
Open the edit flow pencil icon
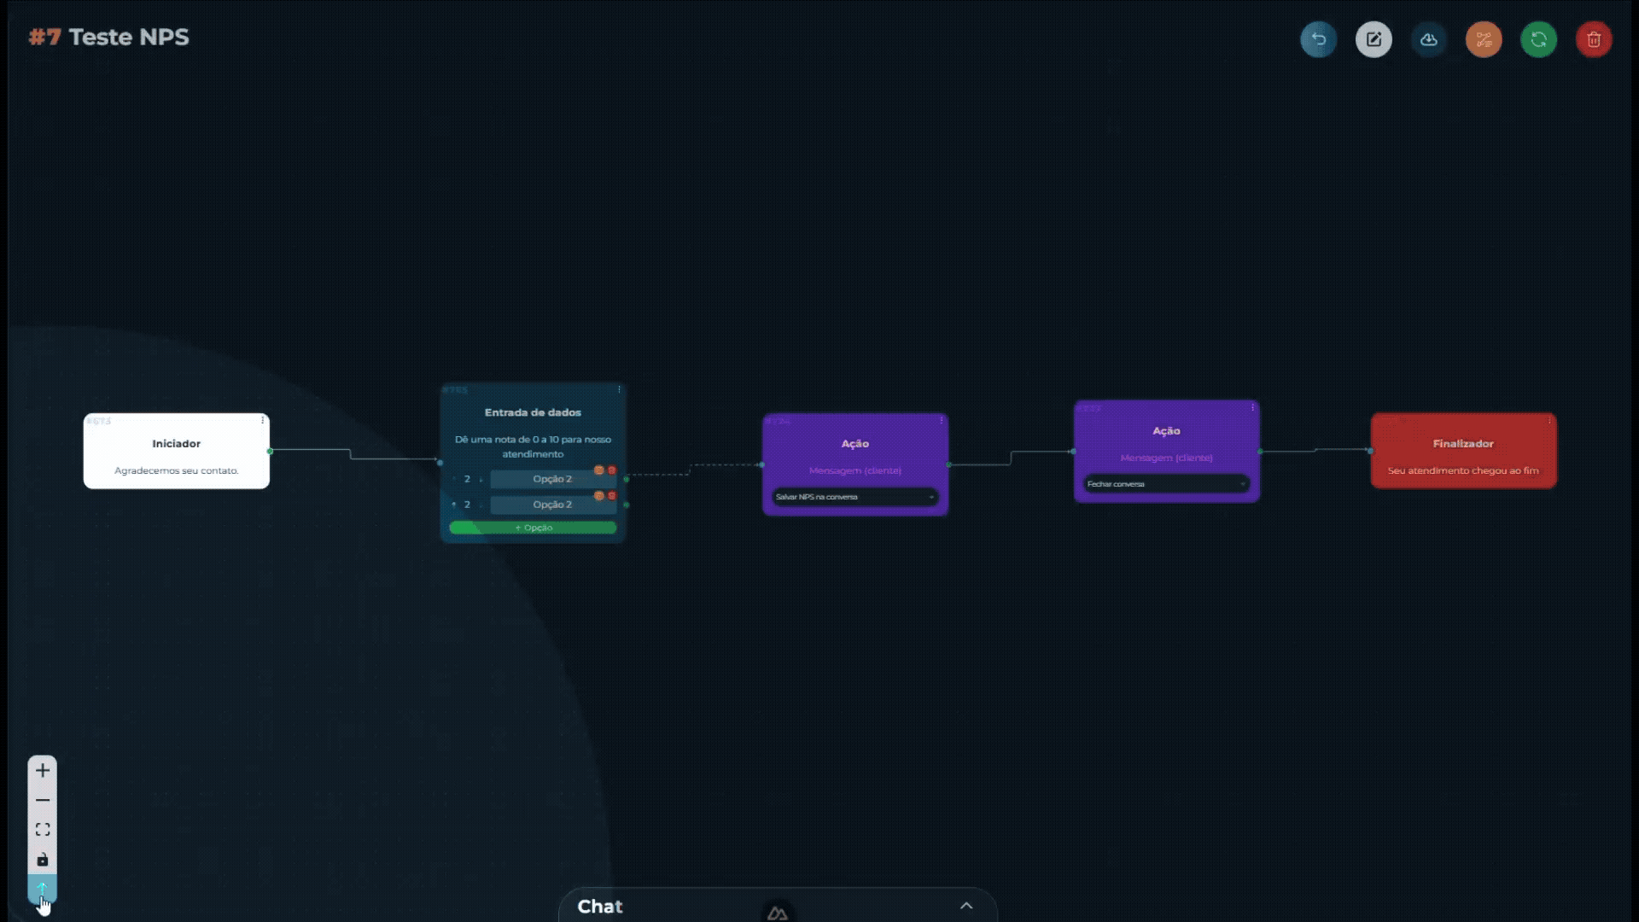pyautogui.click(x=1374, y=39)
